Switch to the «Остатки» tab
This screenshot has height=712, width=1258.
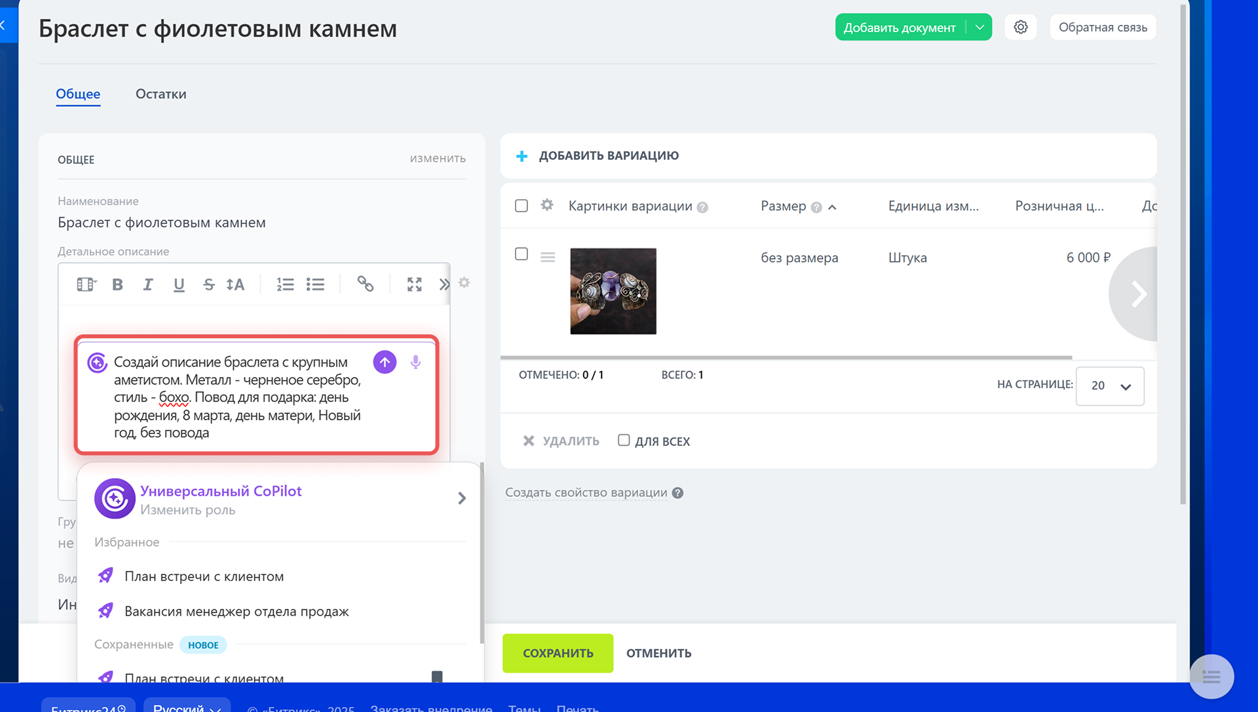pyautogui.click(x=161, y=94)
